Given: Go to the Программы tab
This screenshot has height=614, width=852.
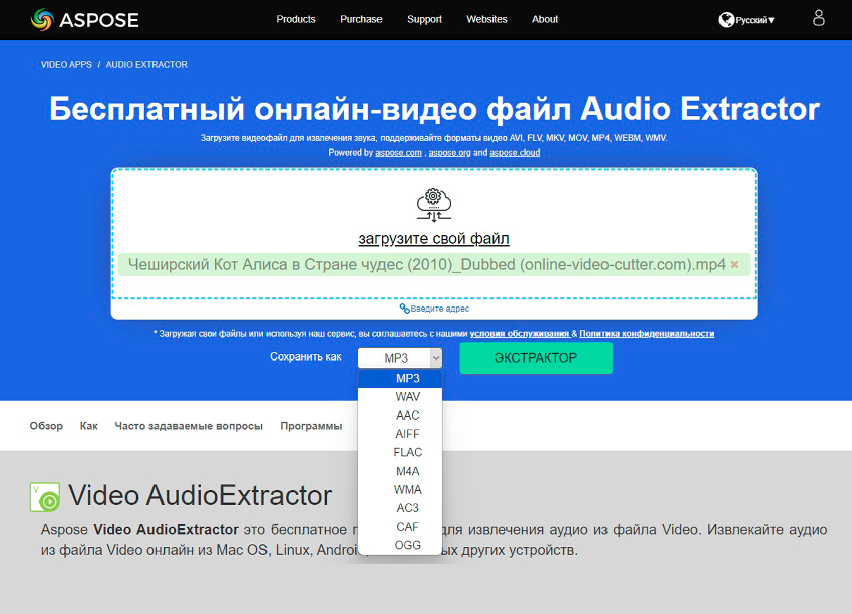Looking at the screenshot, I should [311, 426].
